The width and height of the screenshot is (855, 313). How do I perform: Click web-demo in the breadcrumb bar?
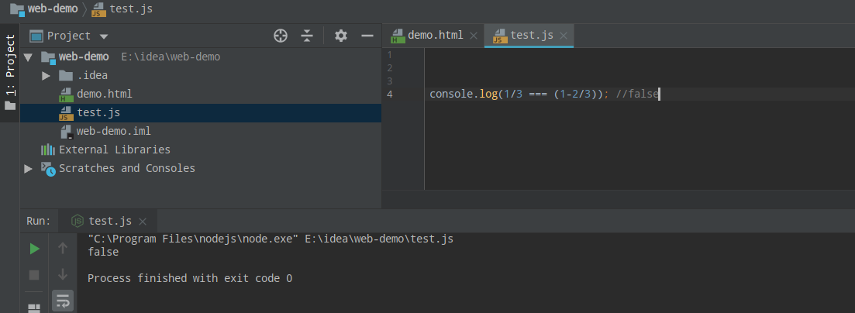53,9
